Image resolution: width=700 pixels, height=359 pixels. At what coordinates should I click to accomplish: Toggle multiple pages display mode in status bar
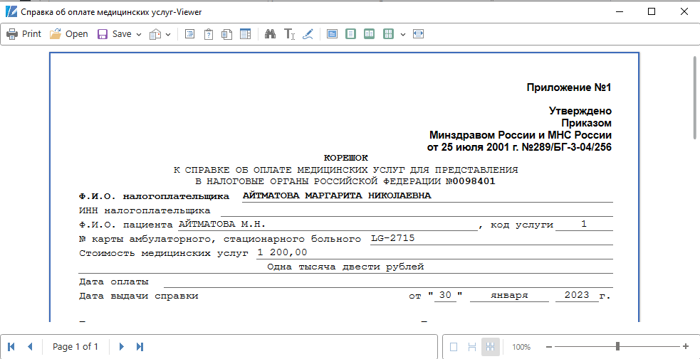point(490,347)
